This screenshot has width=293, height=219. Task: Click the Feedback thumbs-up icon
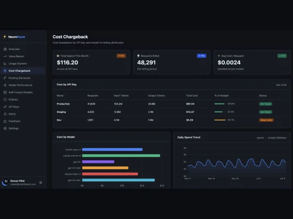5,121
